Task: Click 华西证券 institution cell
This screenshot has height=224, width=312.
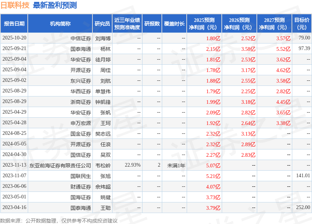Action: point(81,91)
